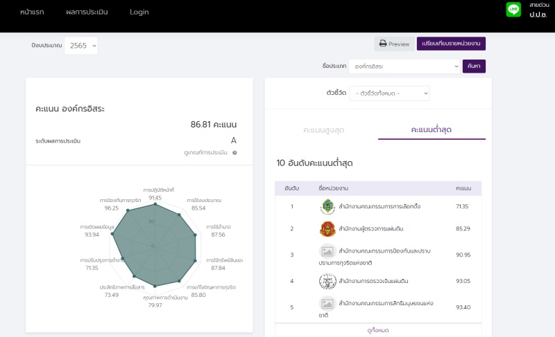Go to the หน้าแรก home page
The width and height of the screenshot is (555, 337).
point(33,12)
